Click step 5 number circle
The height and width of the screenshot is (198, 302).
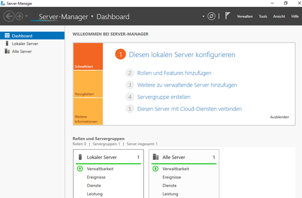coord(130,109)
